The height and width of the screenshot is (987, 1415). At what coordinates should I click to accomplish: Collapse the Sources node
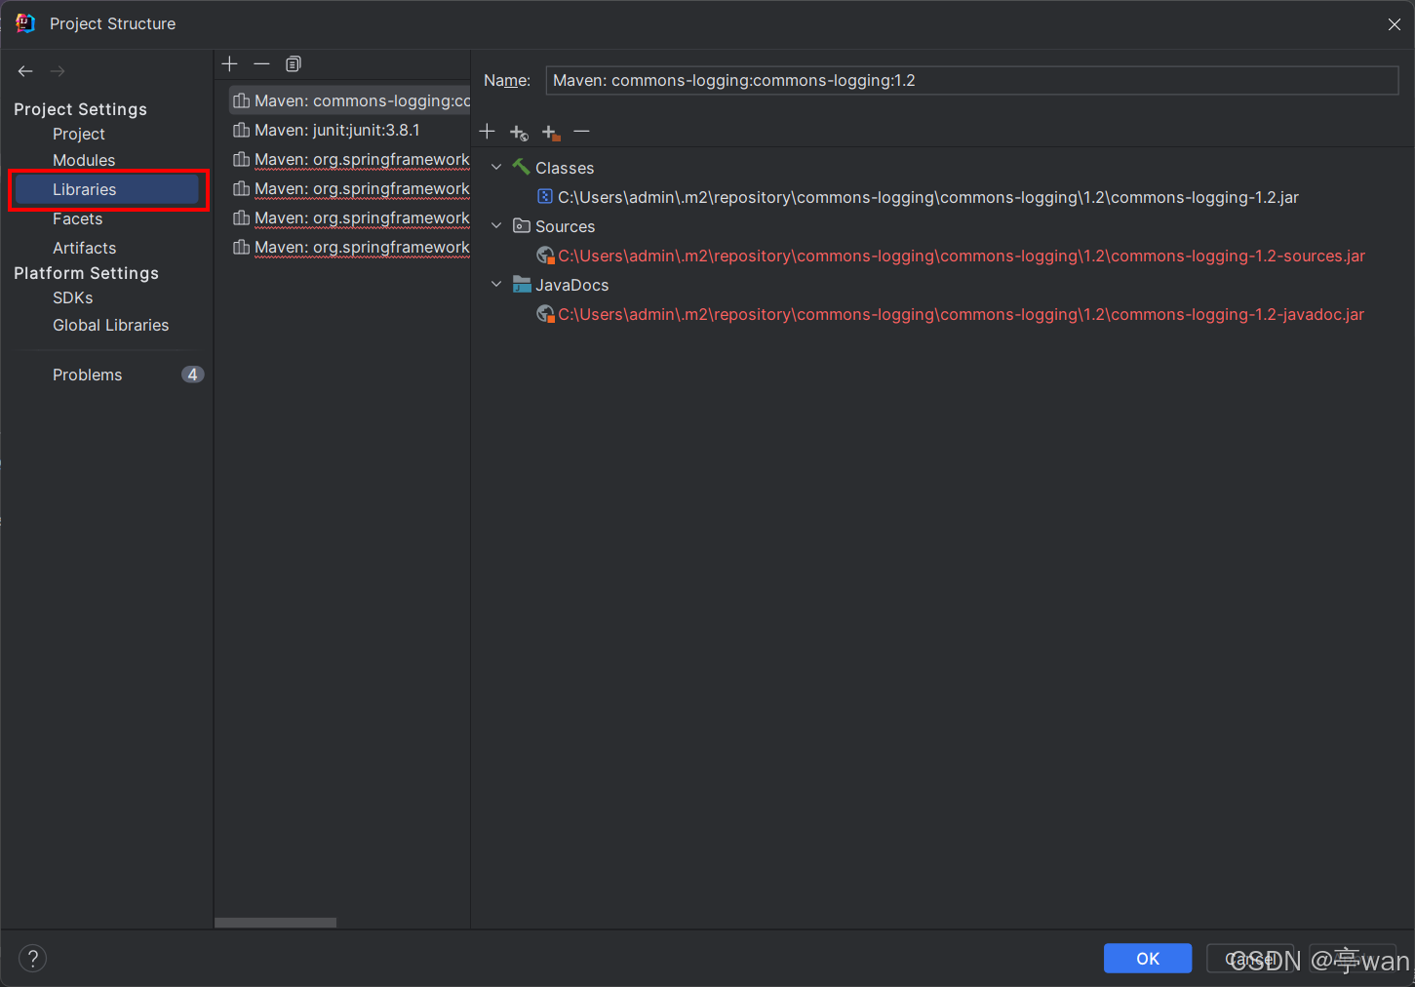pyautogui.click(x=496, y=226)
